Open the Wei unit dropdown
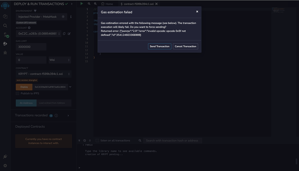 click(60, 60)
